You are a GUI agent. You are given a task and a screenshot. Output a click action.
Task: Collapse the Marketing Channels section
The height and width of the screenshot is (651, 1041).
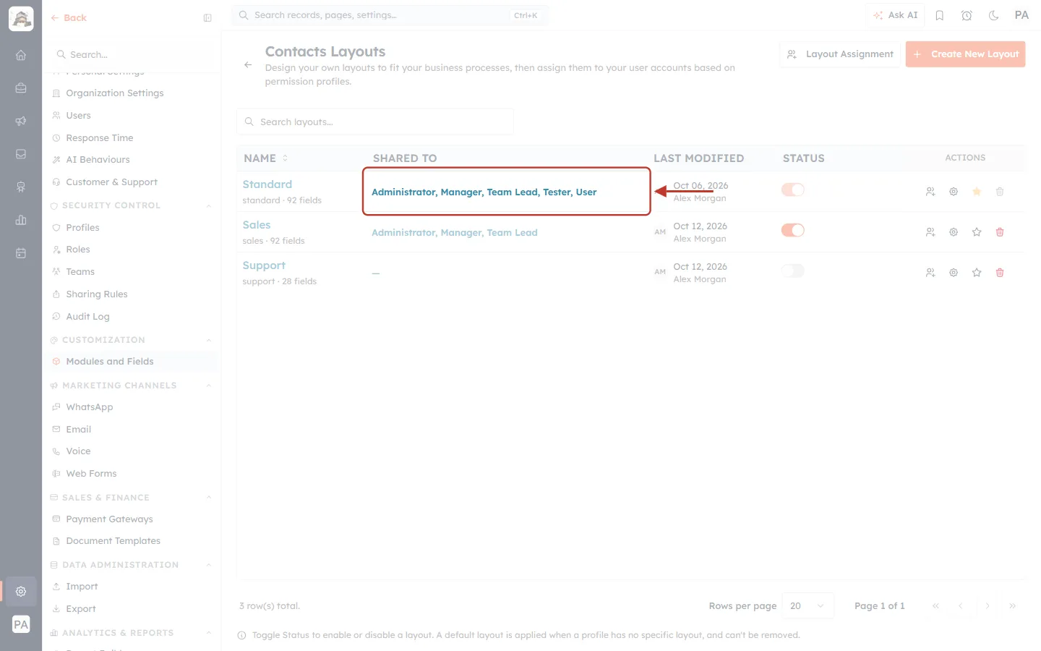pyautogui.click(x=209, y=386)
